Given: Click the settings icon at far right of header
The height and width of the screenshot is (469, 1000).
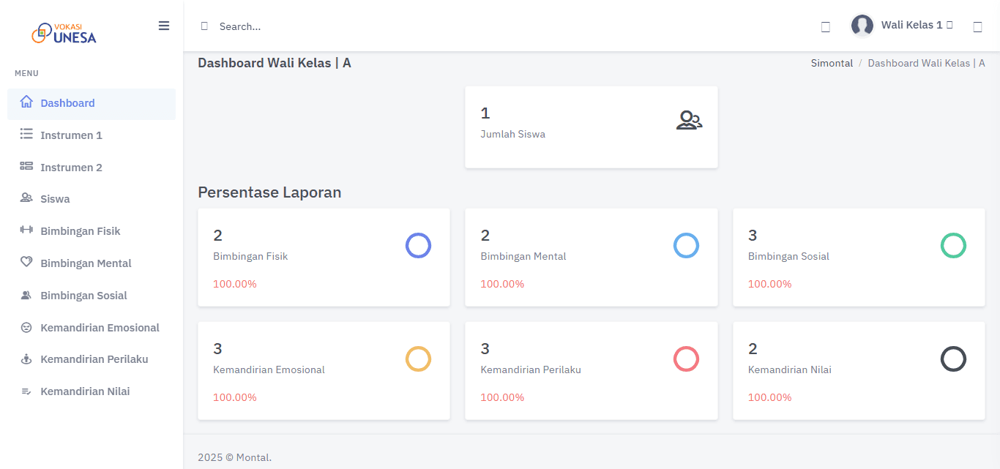Looking at the screenshot, I should tap(977, 27).
